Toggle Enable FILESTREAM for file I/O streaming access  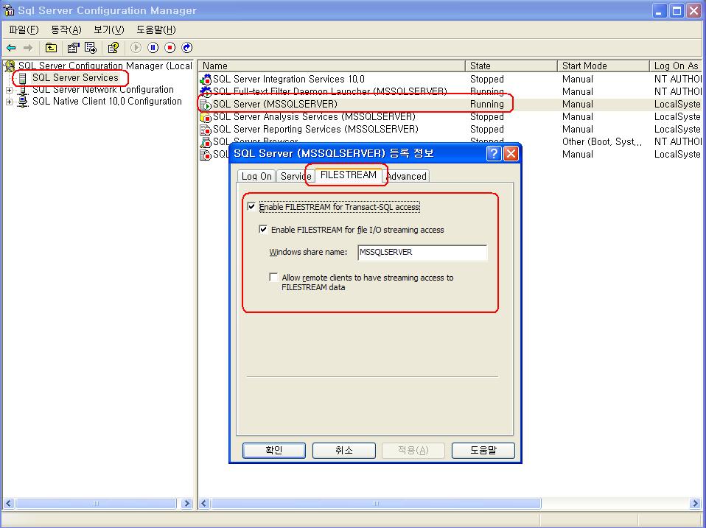click(x=263, y=229)
